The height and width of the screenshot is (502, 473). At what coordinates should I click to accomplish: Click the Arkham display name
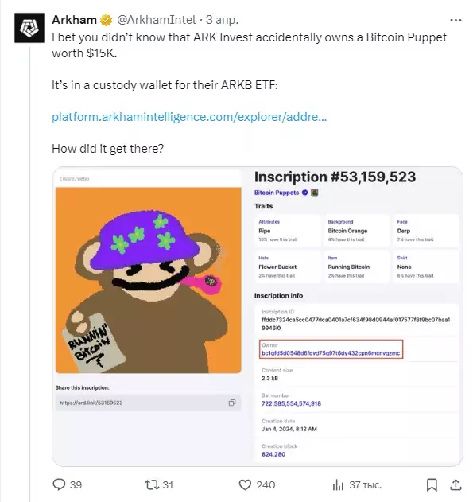(74, 20)
